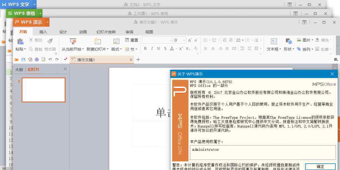Open the font size dropdown showing 0
340x170 pixels.
[x=184, y=40]
